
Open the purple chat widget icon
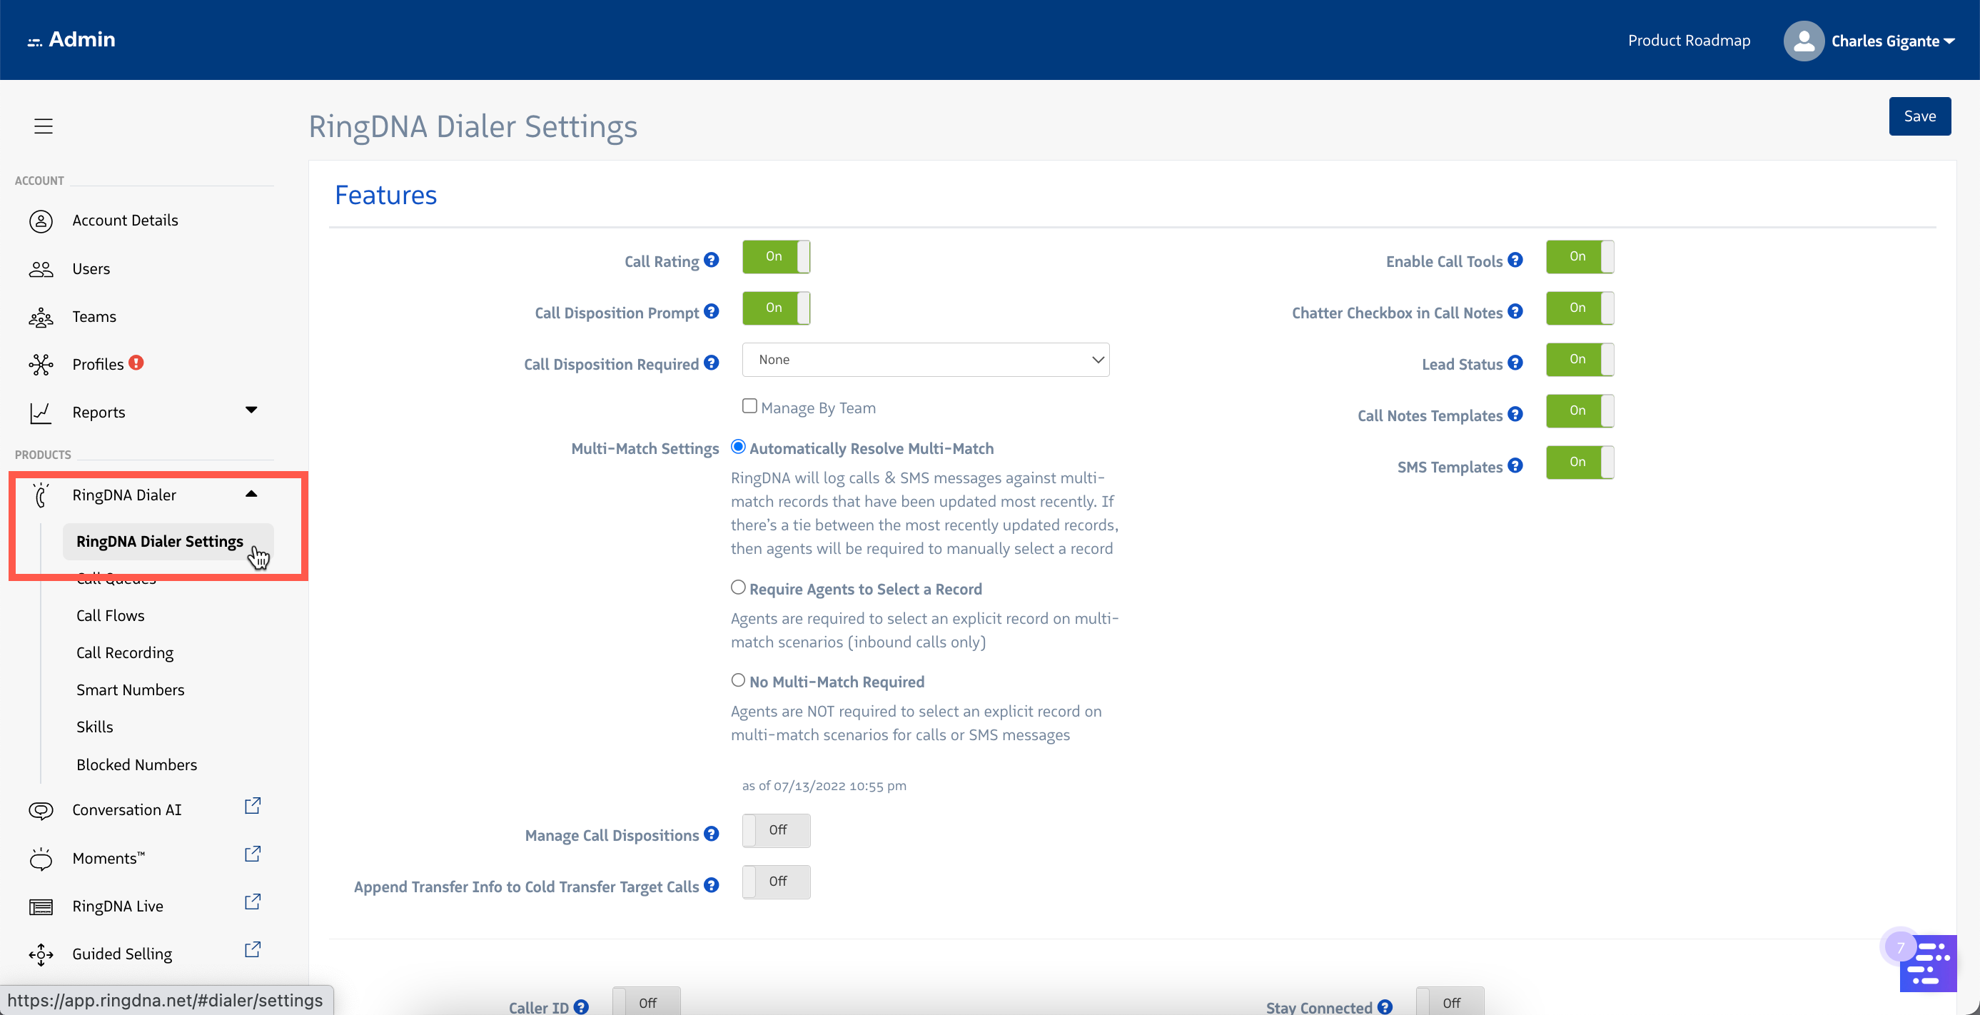(1928, 964)
